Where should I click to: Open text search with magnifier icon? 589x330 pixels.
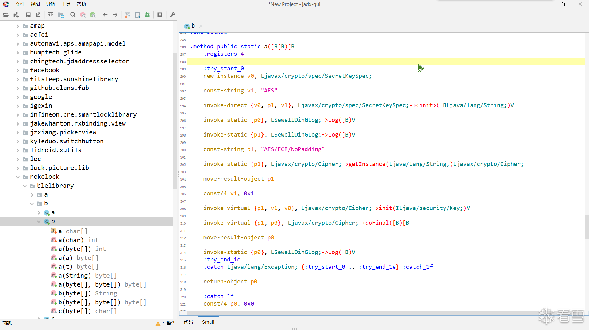(73, 15)
